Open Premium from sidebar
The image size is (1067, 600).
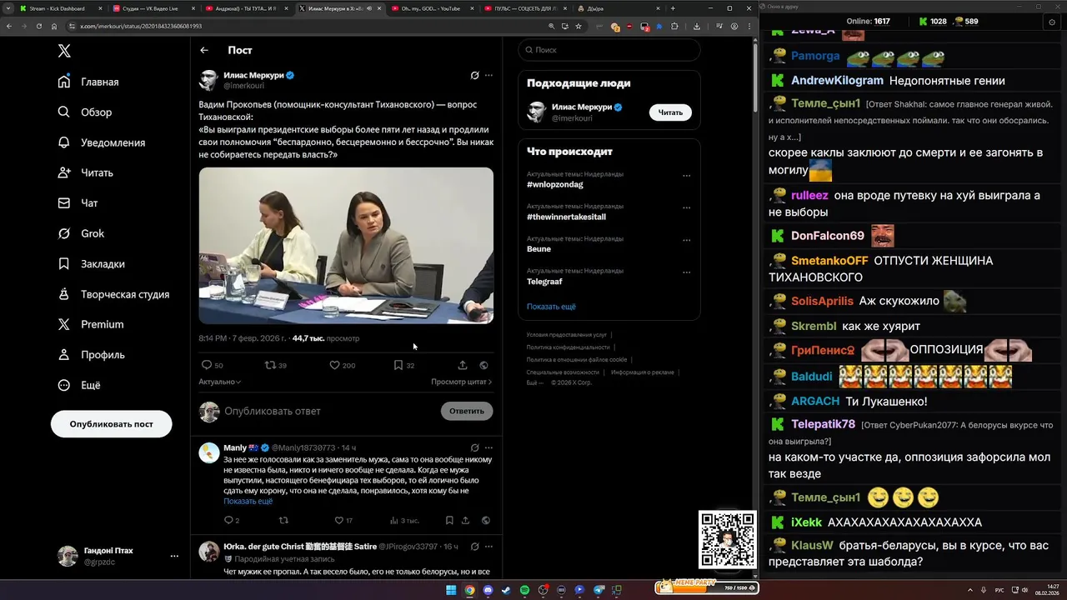91,324
